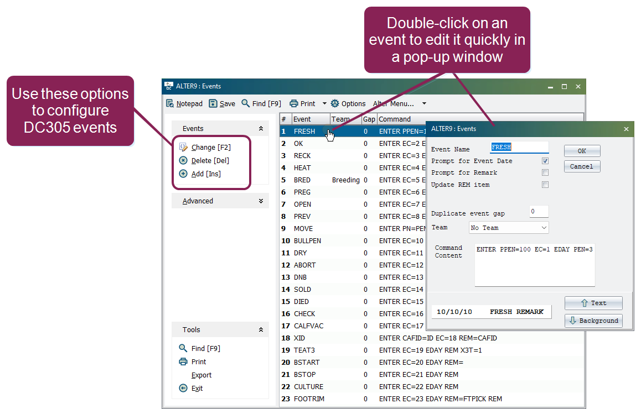Viewport: 641px width, 409px height.
Task: Collapse the Tools panel section
Action: click(x=261, y=329)
